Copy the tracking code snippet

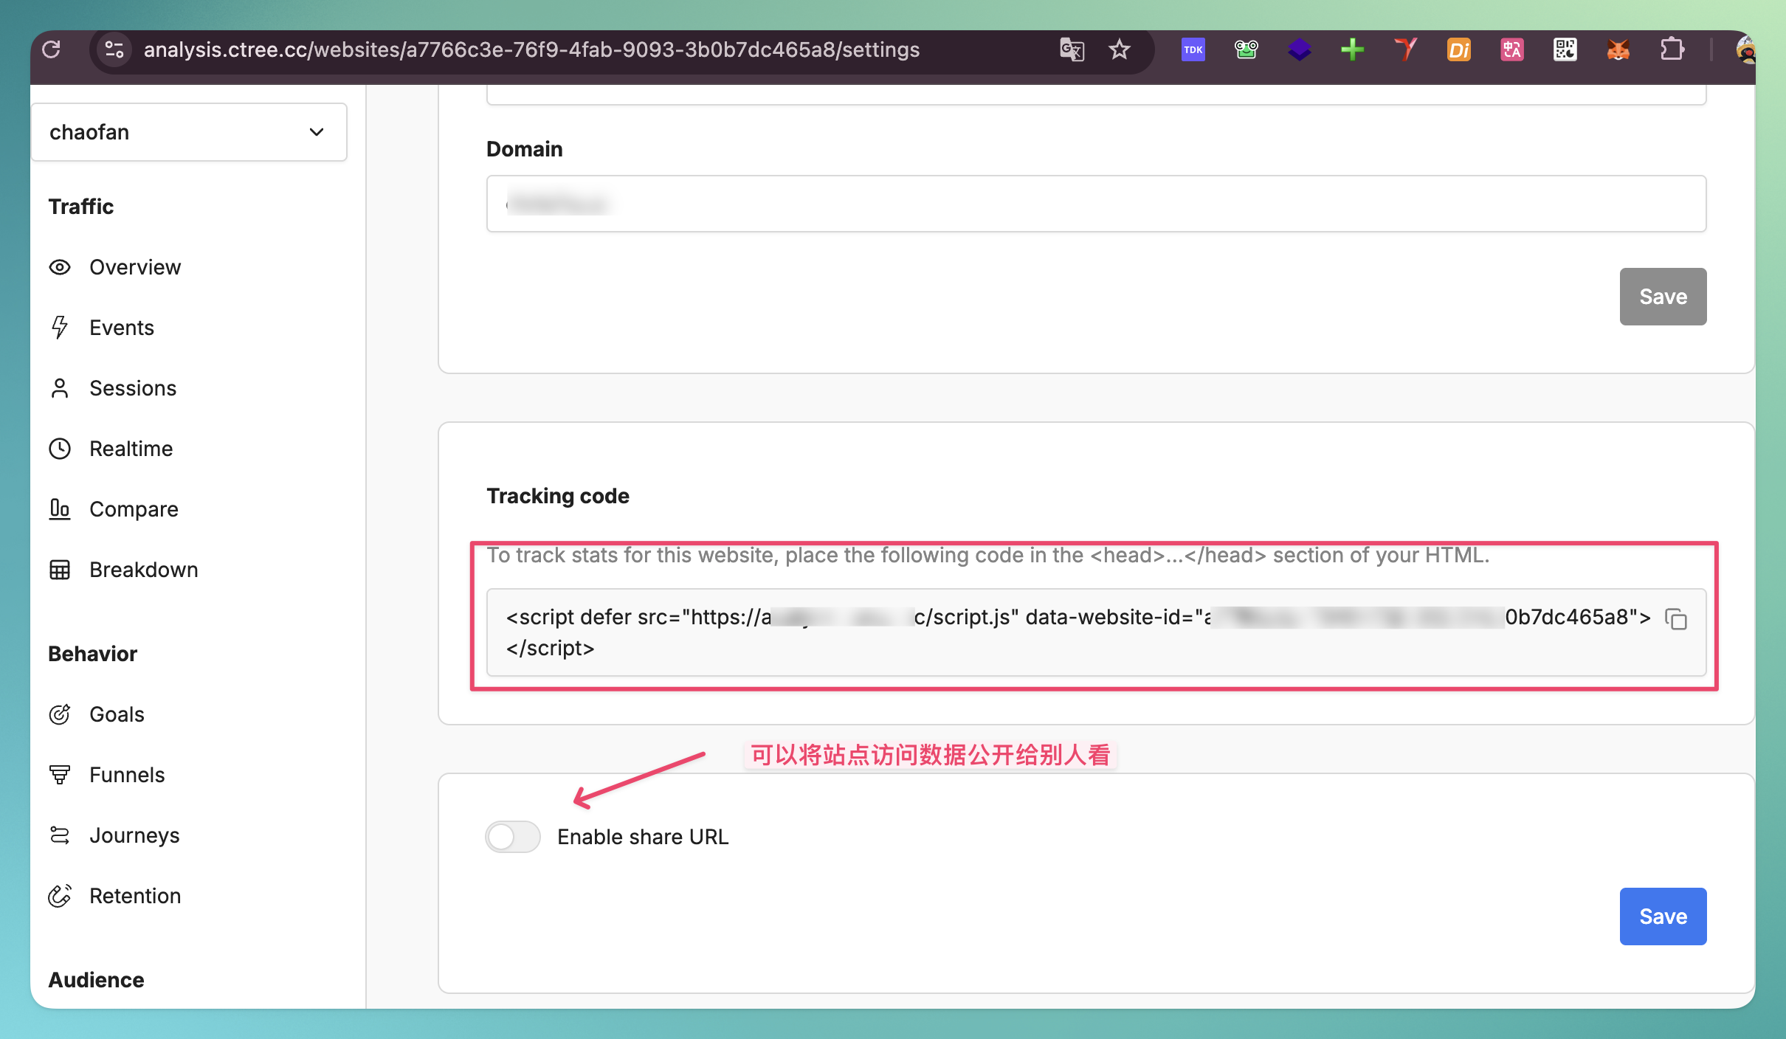click(x=1676, y=618)
